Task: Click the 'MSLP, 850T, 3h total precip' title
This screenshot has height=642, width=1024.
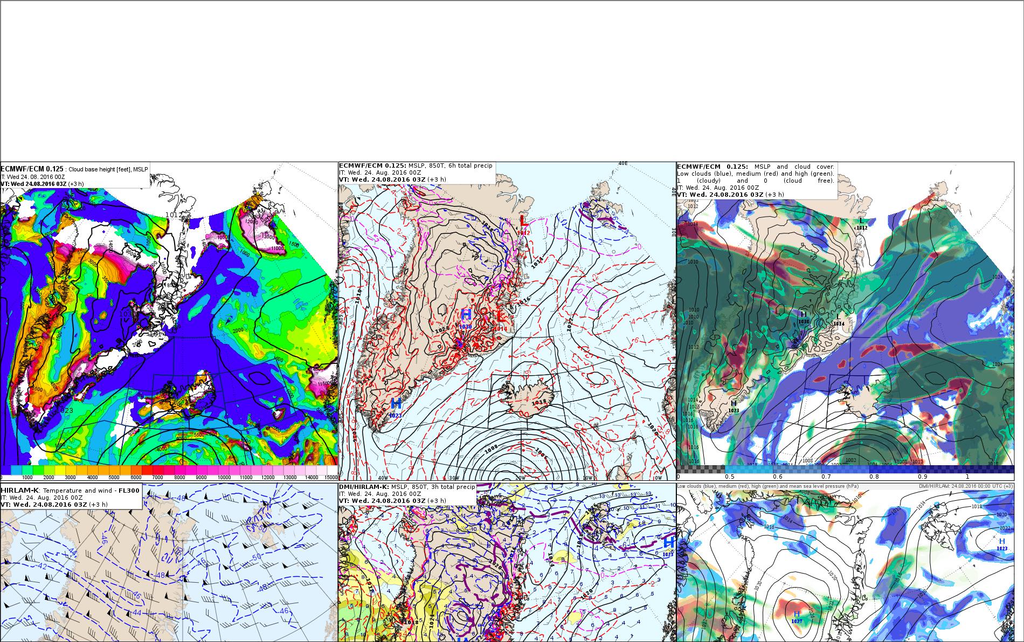Action: [433, 487]
